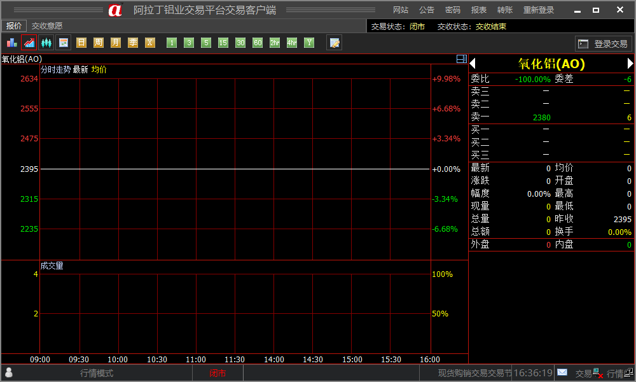Click the yellow 均价 legend label
The width and height of the screenshot is (636, 382).
click(99, 69)
